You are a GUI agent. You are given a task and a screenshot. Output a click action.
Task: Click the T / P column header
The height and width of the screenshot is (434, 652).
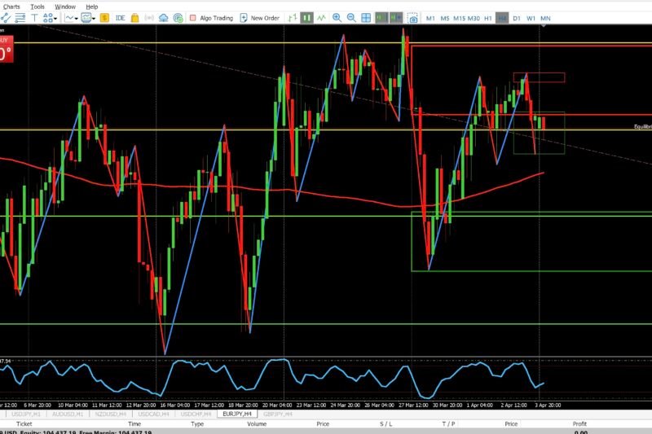pyautogui.click(x=448, y=423)
